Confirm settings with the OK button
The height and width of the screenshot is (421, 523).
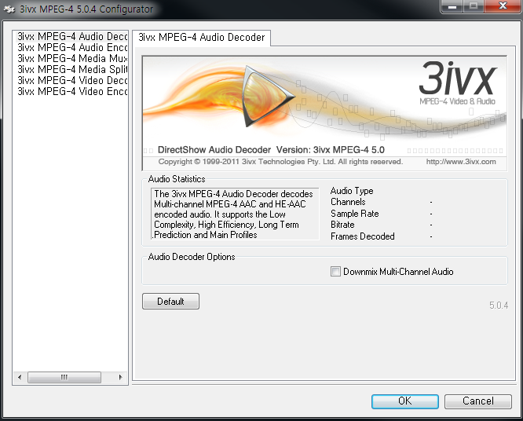(x=405, y=401)
